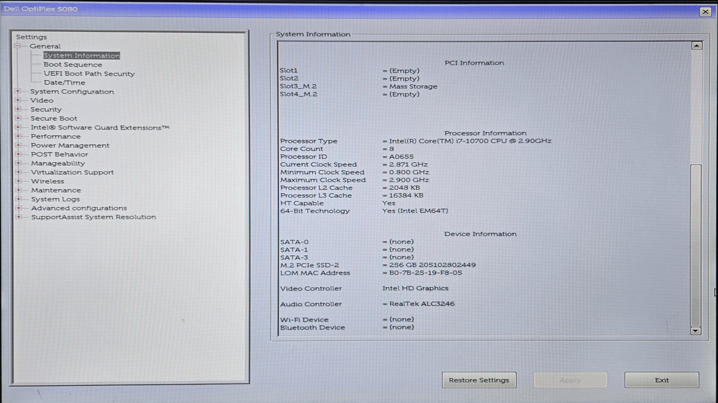Screen dimensions: 718x403
Task: Click the RealTek ALC3246 audio value
Action: click(421, 304)
